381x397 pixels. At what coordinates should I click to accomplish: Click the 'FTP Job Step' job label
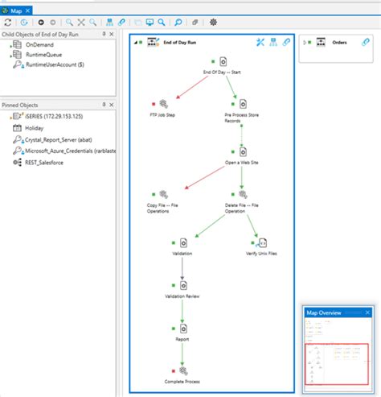(162, 115)
